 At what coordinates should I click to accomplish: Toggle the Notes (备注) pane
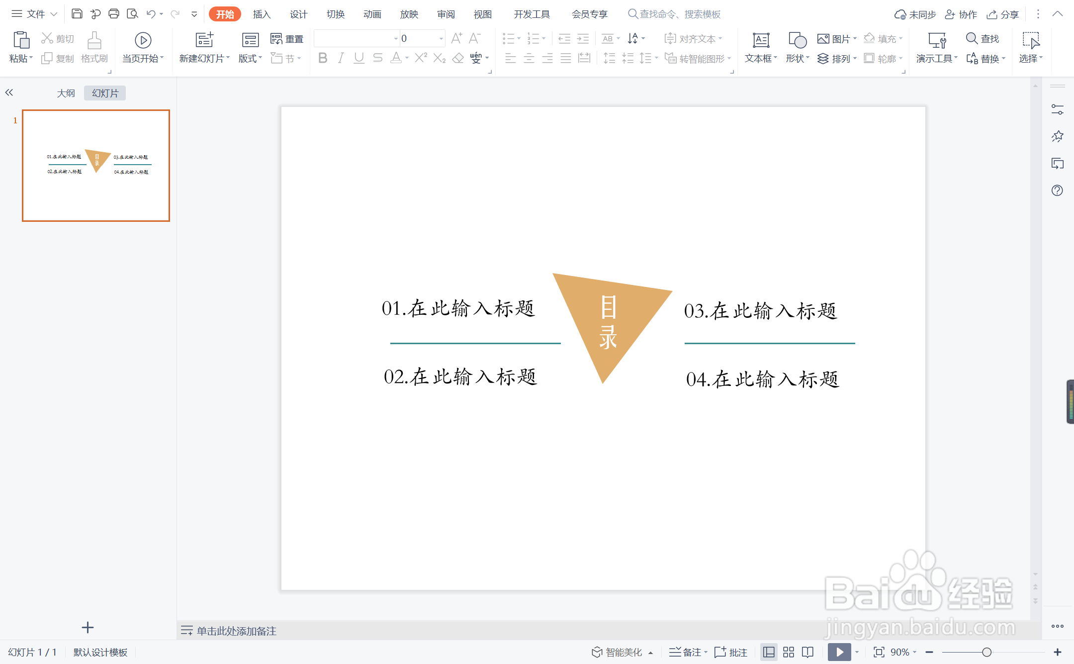[687, 652]
